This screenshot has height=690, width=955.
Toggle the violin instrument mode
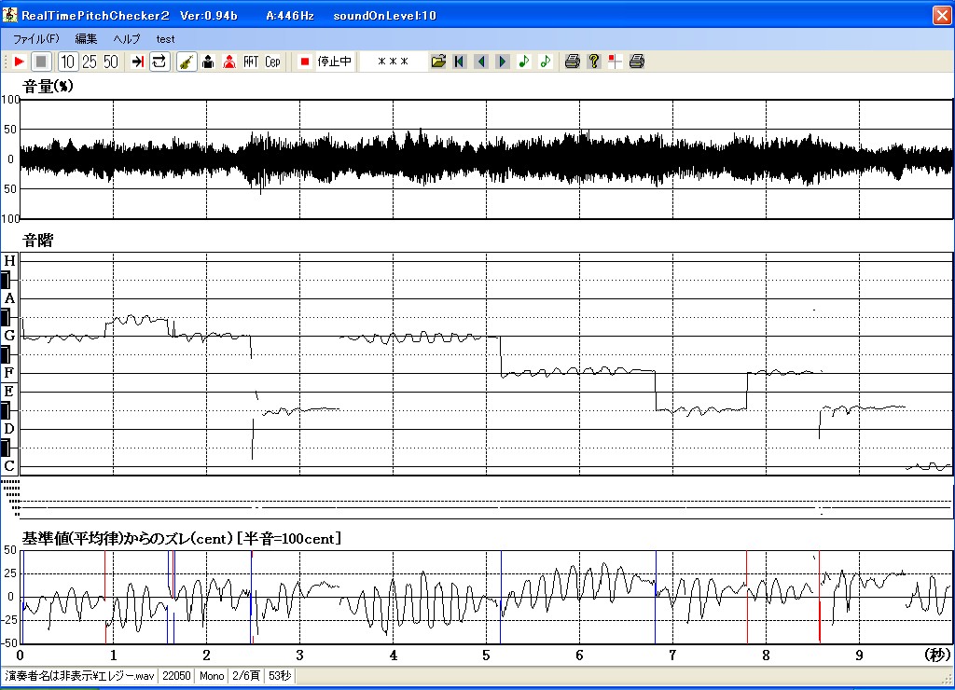click(187, 62)
